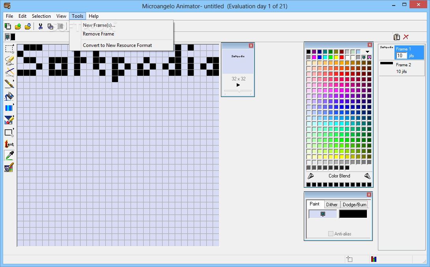Viewport: 430px width, 267px height.
Task: Select the Line drawing tool
Action: pyautogui.click(x=9, y=72)
